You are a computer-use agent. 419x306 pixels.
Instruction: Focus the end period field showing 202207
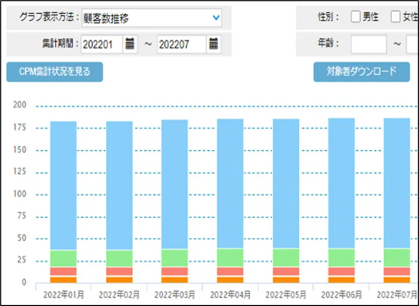(181, 44)
